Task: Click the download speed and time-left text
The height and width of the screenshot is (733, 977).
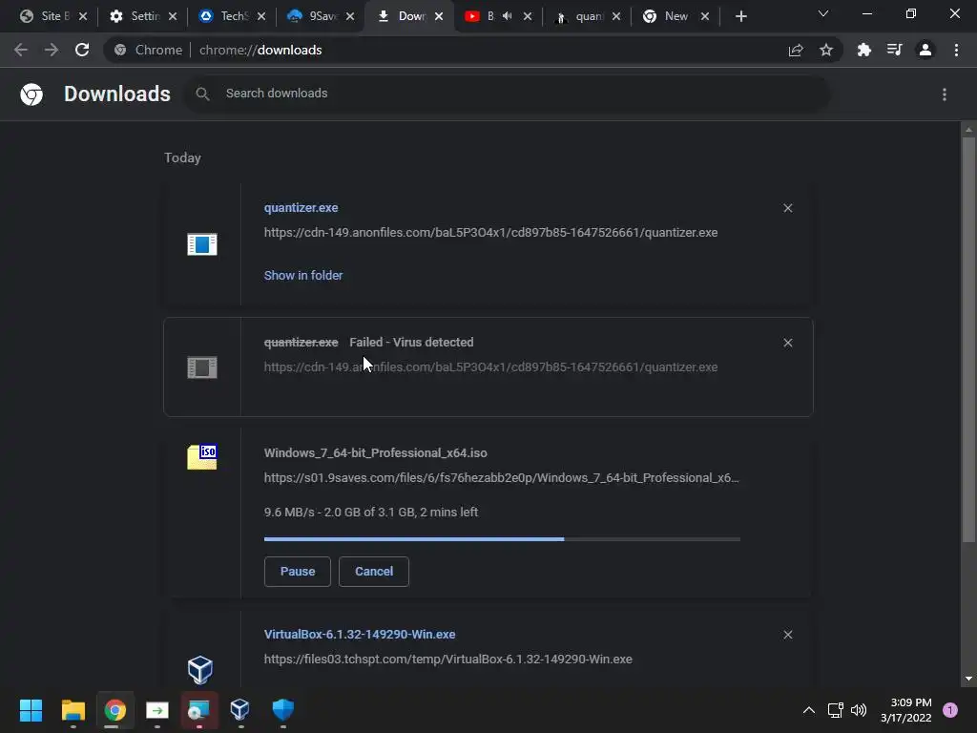Action: tap(371, 513)
